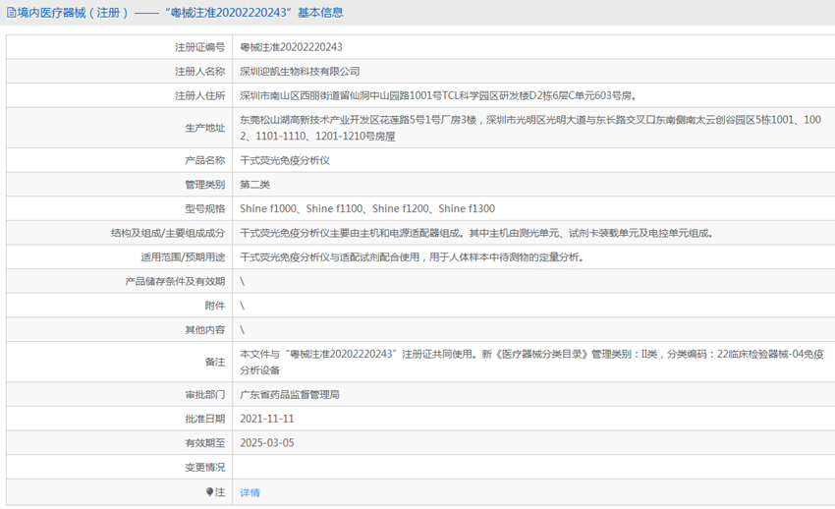
Task: Select the 第二类 value
Action: point(254,185)
